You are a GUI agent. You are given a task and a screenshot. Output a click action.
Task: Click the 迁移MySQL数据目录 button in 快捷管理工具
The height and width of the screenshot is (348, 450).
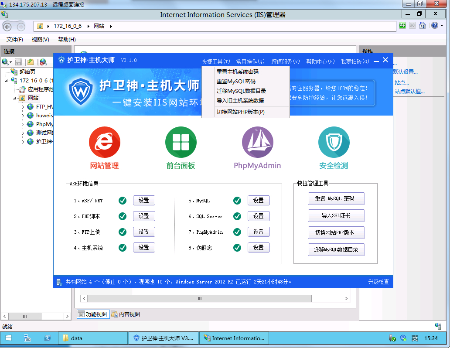tap(336, 249)
